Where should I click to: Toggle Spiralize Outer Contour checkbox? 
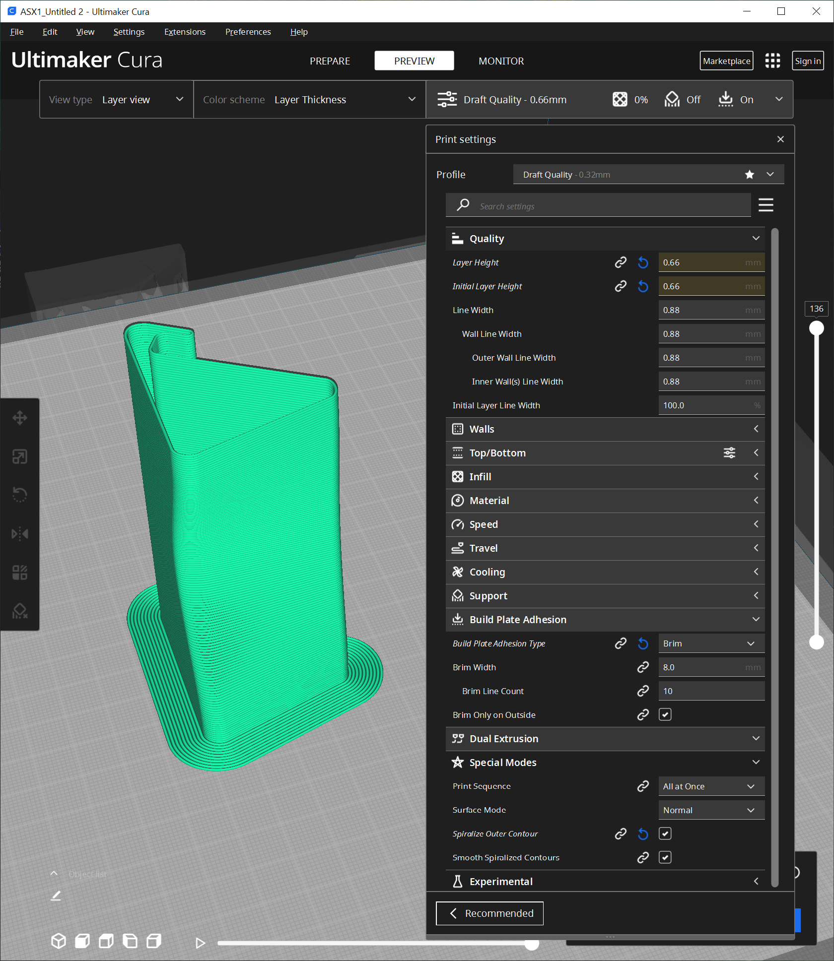click(x=665, y=834)
